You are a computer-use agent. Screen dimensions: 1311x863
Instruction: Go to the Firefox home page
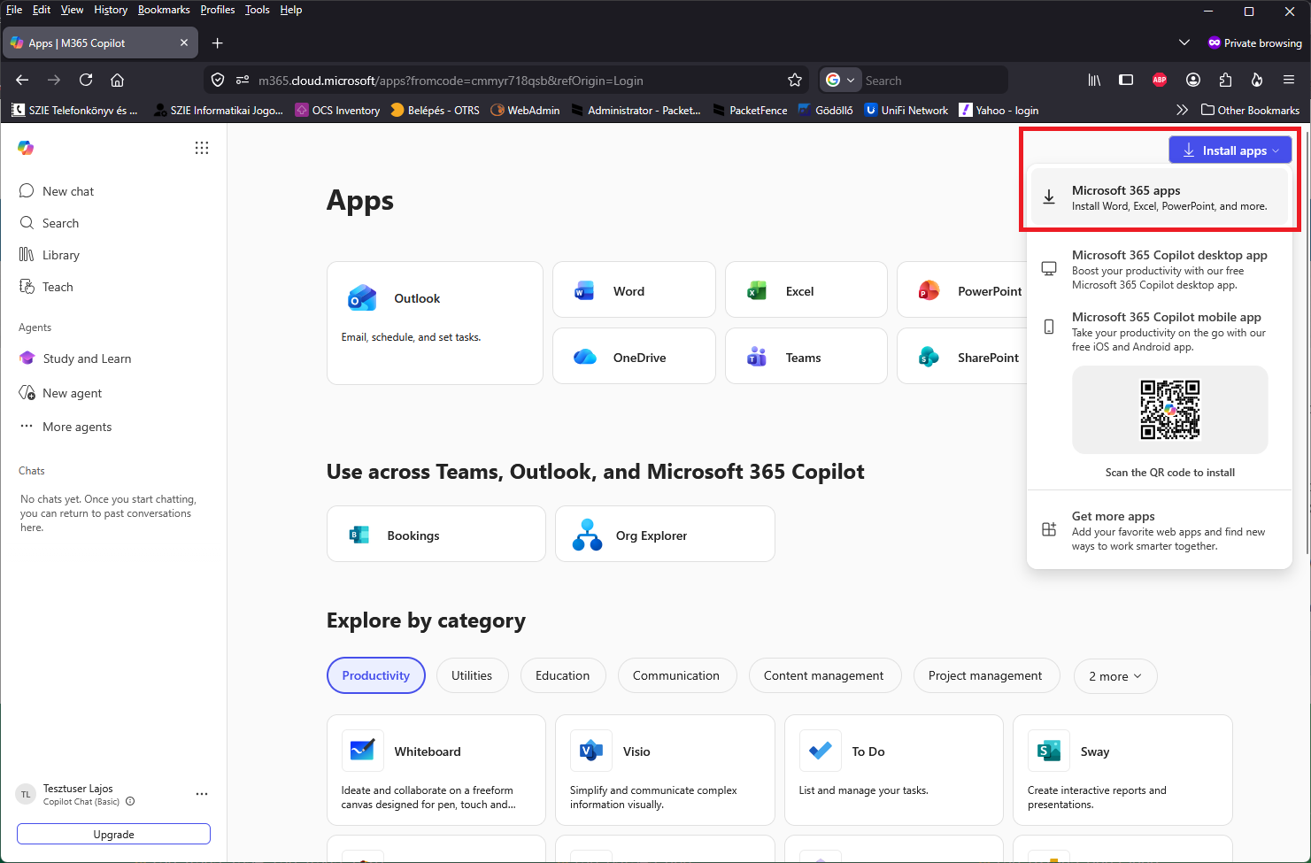(117, 80)
